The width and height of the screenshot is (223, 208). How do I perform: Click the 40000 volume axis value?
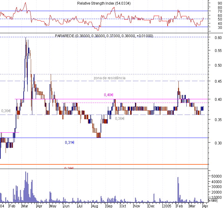coord(217,182)
